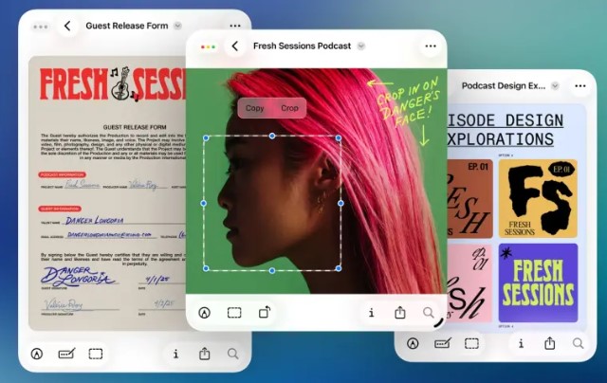Show info inspector in Fresh Sessions Podcast window

click(x=371, y=312)
